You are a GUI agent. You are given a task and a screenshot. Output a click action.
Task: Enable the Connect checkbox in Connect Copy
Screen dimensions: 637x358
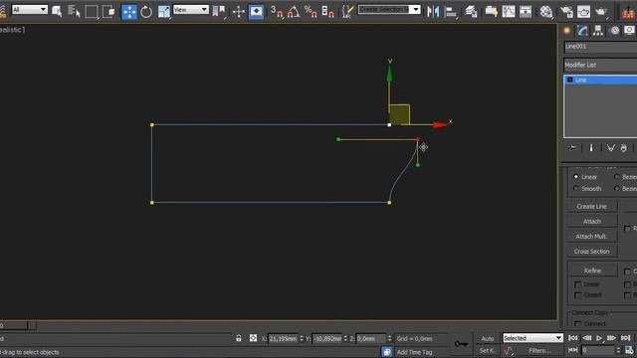coord(578,324)
